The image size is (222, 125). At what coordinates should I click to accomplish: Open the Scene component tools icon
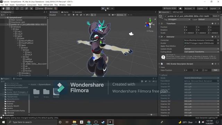pyautogui.click(x=109, y=15)
